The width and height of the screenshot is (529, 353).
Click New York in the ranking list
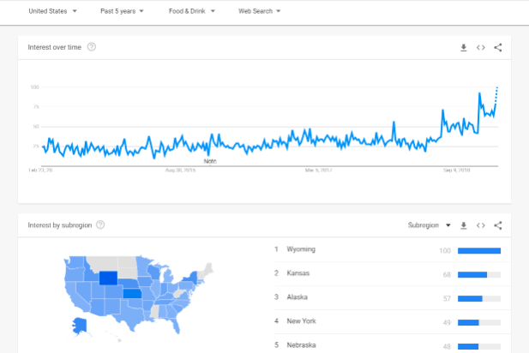pos(302,321)
